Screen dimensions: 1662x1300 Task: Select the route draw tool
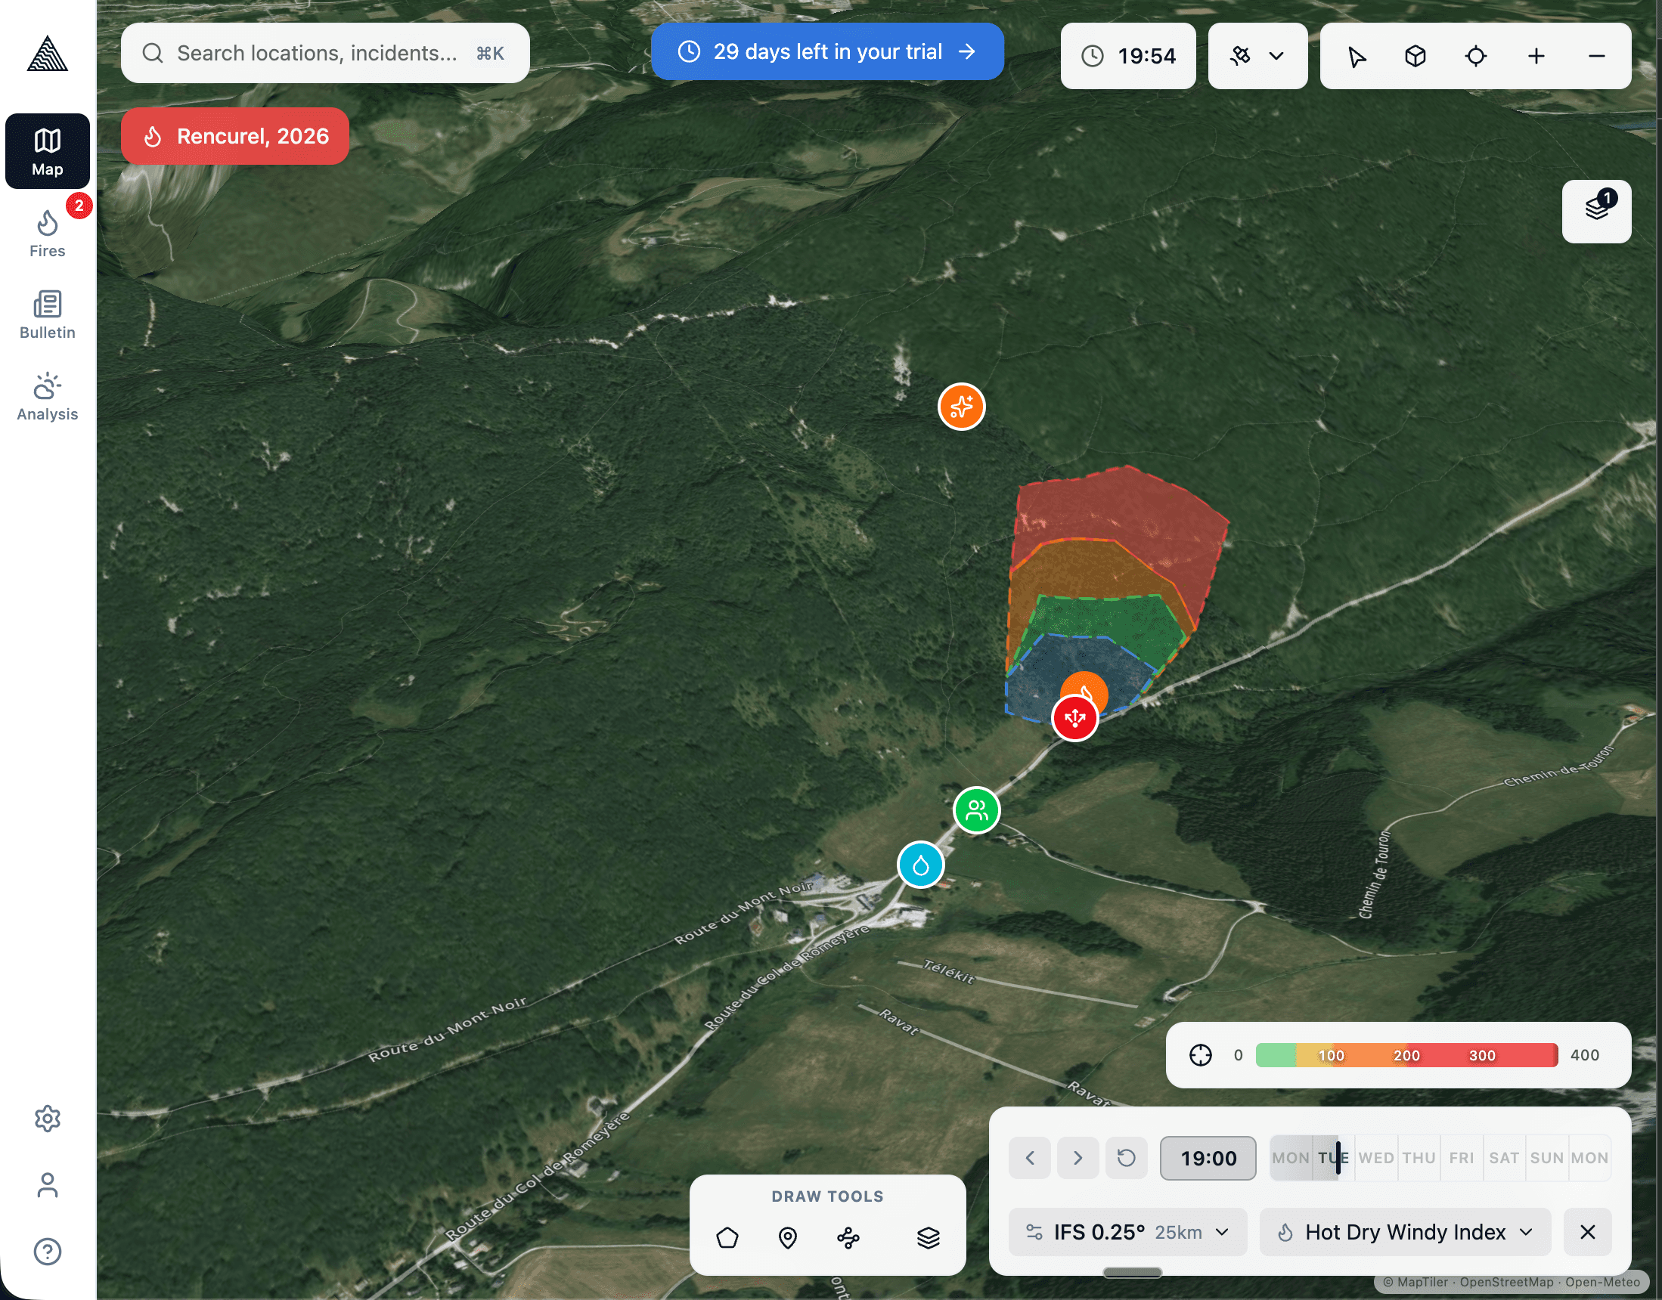pyautogui.click(x=848, y=1237)
